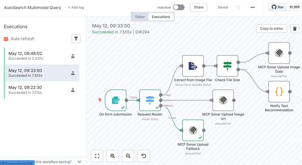Zoom out of the canvas
302x165 pixels.
(128, 156)
